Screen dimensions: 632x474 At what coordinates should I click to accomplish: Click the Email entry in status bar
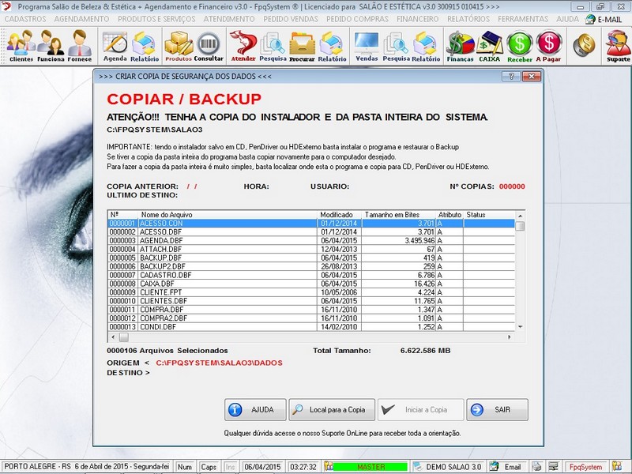(507, 467)
